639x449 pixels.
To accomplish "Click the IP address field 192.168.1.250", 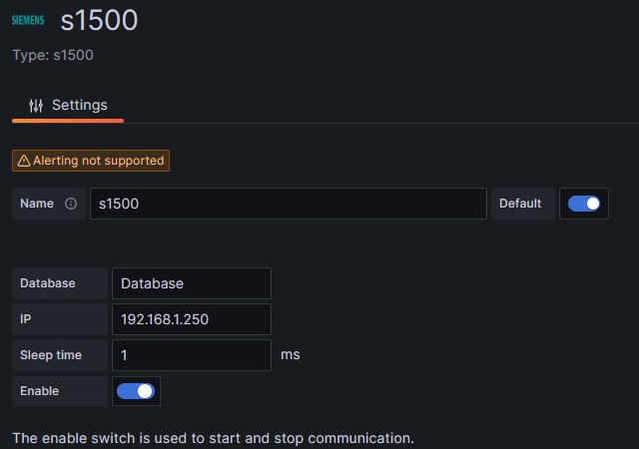I will (x=191, y=319).
